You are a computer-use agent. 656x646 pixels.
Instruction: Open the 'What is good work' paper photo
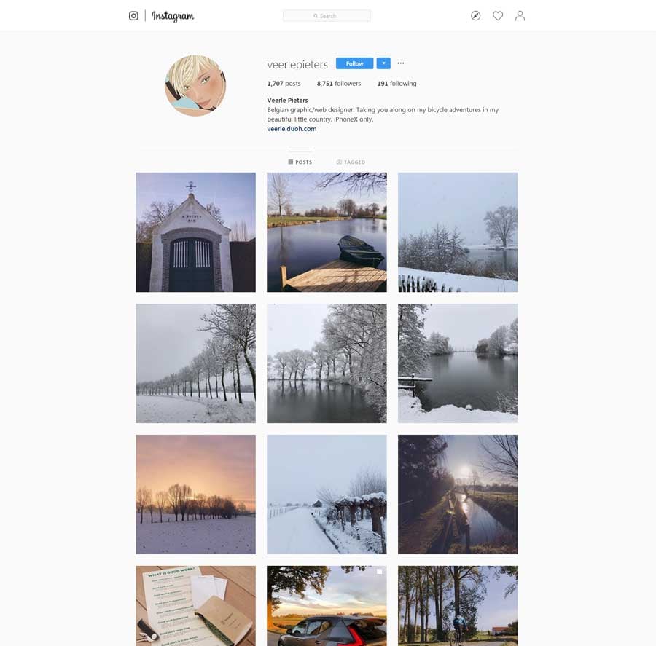pyautogui.click(x=195, y=606)
